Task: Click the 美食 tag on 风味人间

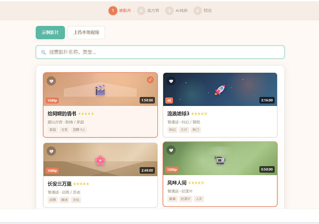Action: 172,199
